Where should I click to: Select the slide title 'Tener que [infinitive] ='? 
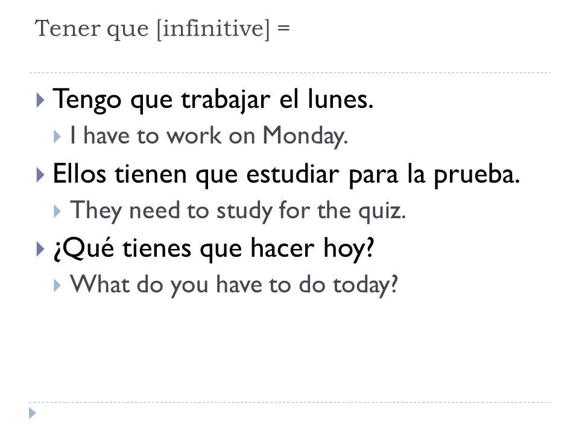pos(162,29)
